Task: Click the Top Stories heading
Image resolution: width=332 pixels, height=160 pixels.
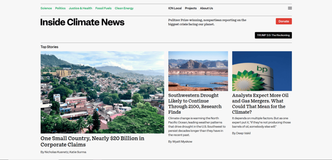Action: tap(49, 47)
